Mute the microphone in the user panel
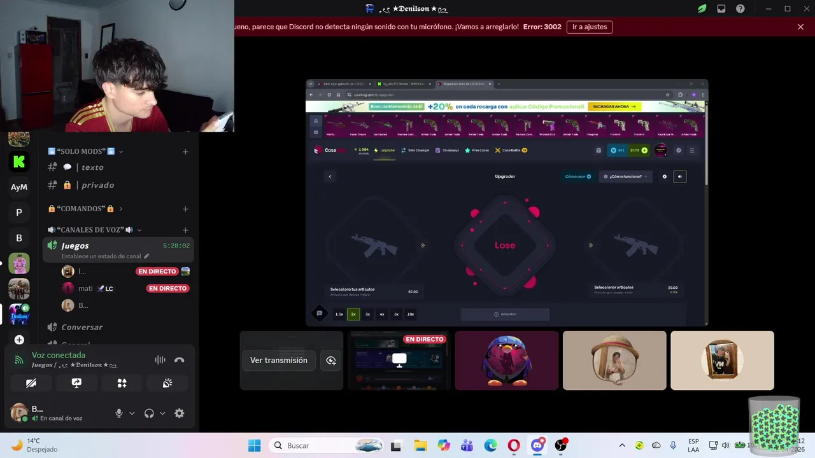Image resolution: width=815 pixels, height=458 pixels. [118, 413]
